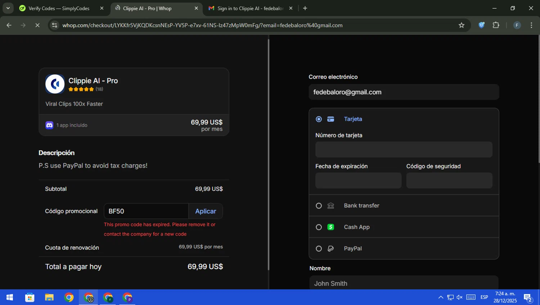
Task: Open File Explorer from the taskbar
Action: (x=49, y=297)
